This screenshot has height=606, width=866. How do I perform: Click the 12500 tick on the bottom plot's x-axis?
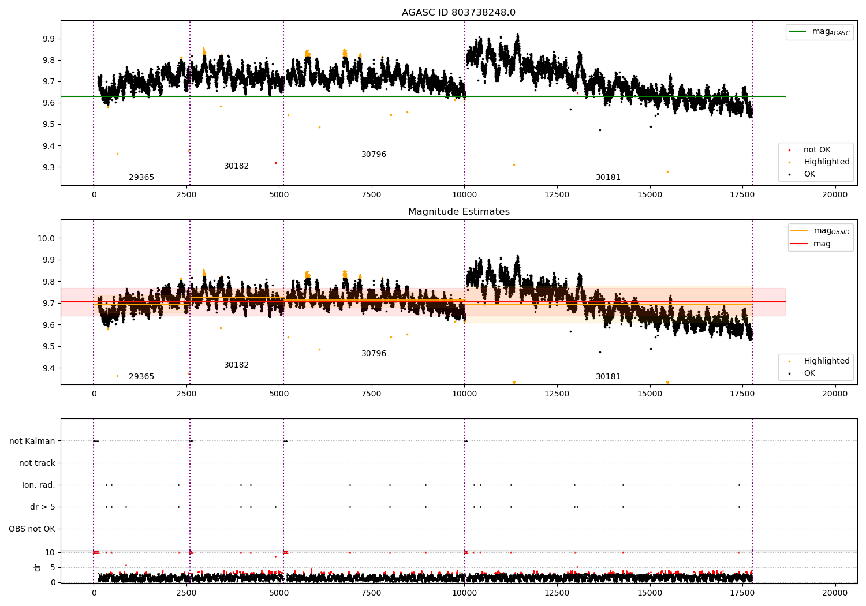[557, 593]
